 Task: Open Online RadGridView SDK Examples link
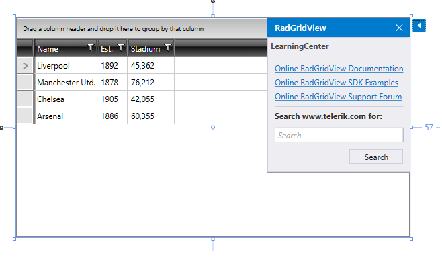click(337, 83)
